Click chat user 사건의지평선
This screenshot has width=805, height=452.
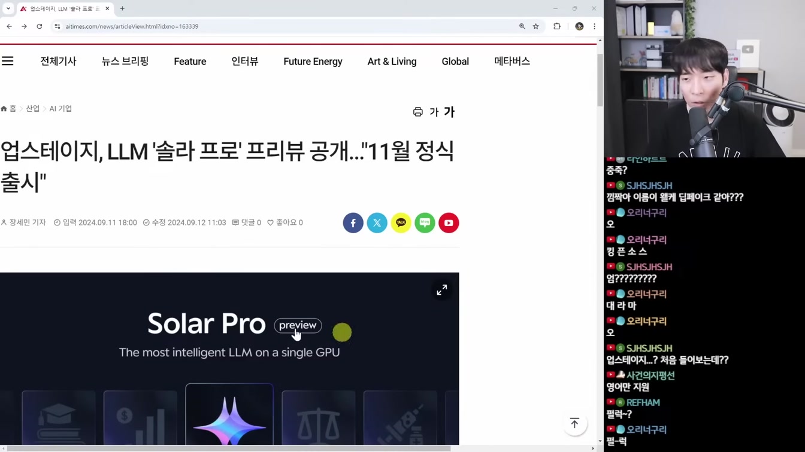click(650, 375)
